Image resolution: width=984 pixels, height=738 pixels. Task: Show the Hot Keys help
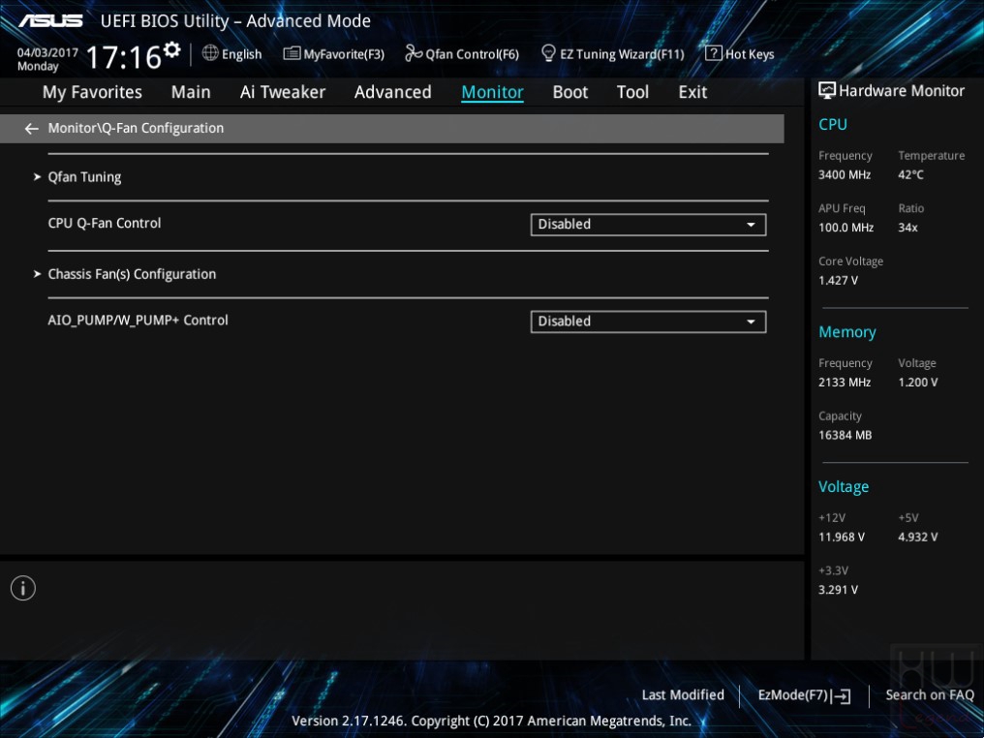pos(740,54)
